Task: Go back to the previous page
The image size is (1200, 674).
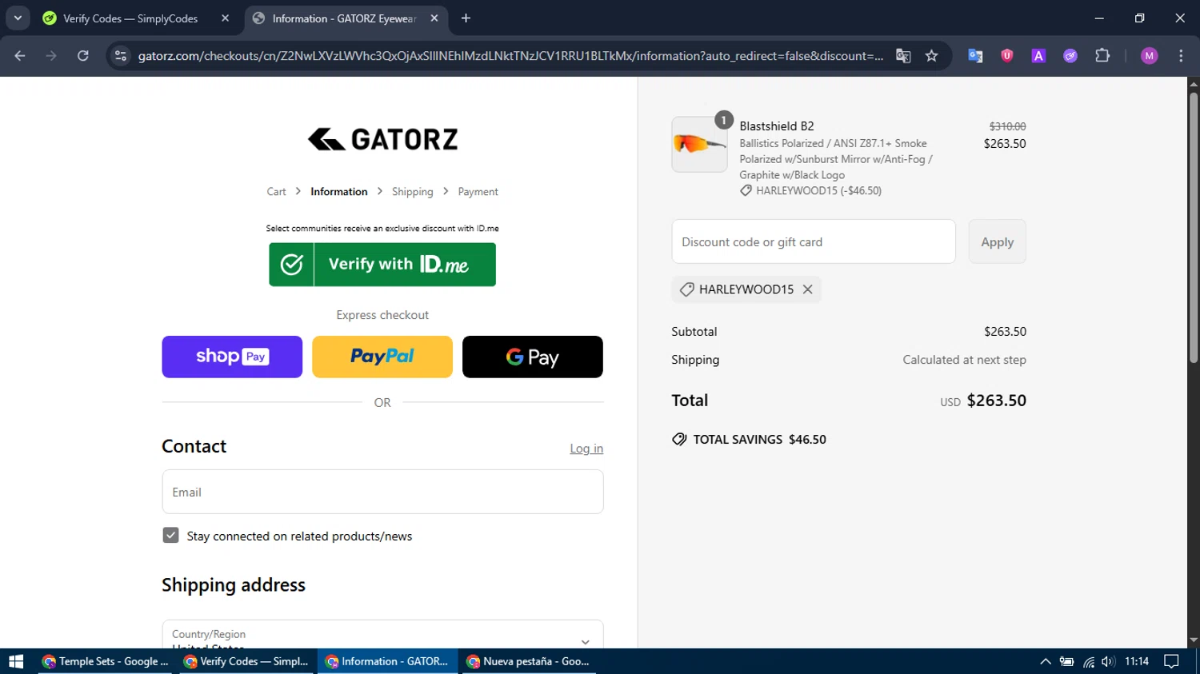Action: pyautogui.click(x=20, y=56)
